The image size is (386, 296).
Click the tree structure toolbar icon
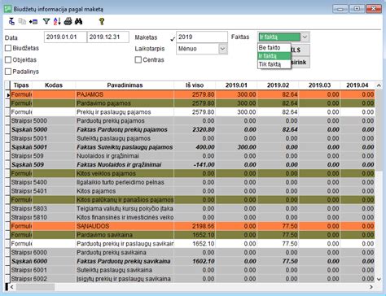click(11, 21)
